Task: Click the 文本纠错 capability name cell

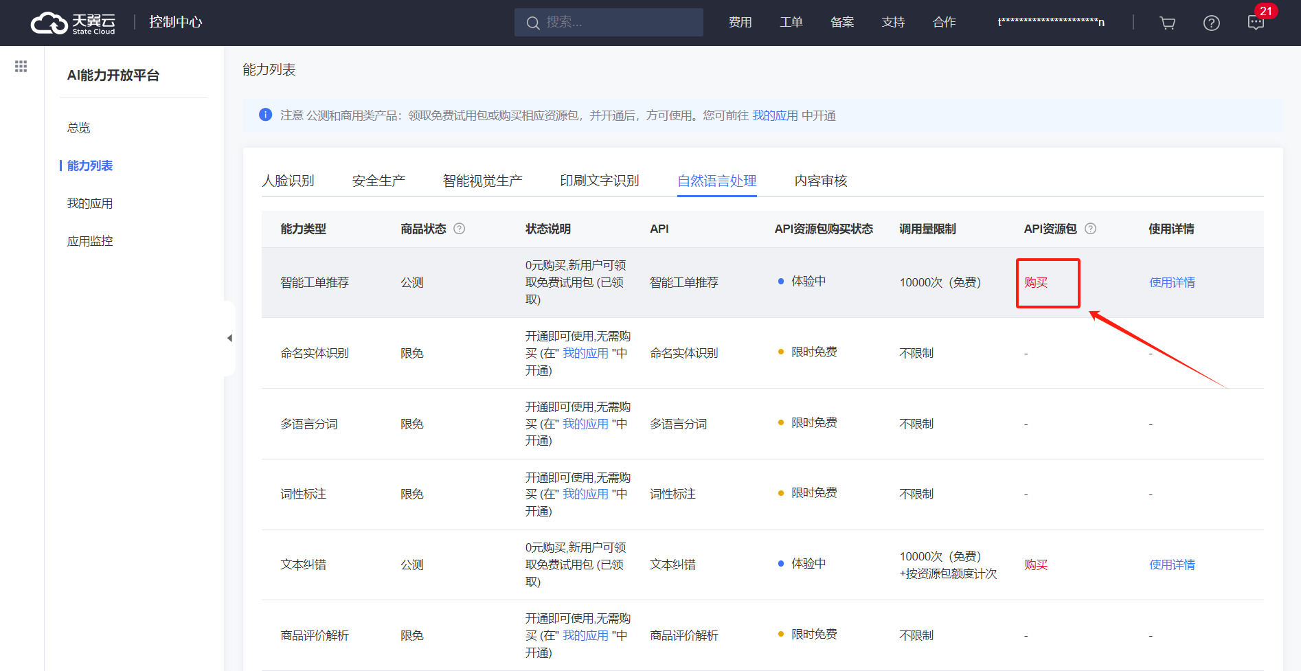Action: 303,565
